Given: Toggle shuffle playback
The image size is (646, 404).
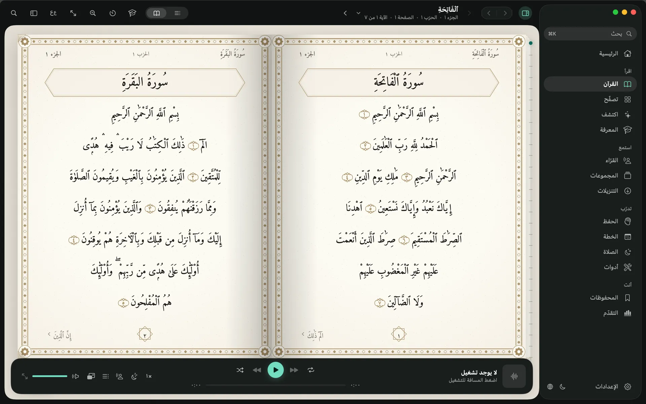Looking at the screenshot, I should (240, 370).
